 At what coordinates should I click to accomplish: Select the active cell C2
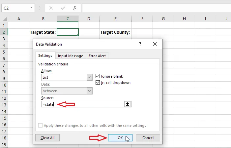click(x=68, y=32)
